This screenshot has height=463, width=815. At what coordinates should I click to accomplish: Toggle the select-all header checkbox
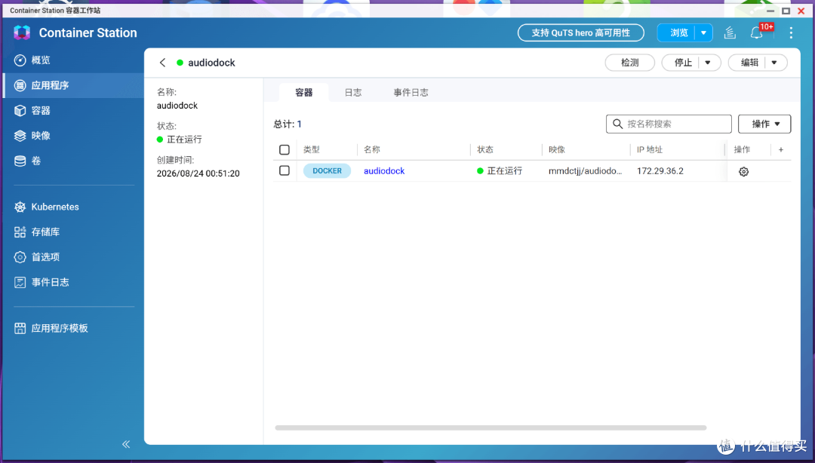coord(284,149)
